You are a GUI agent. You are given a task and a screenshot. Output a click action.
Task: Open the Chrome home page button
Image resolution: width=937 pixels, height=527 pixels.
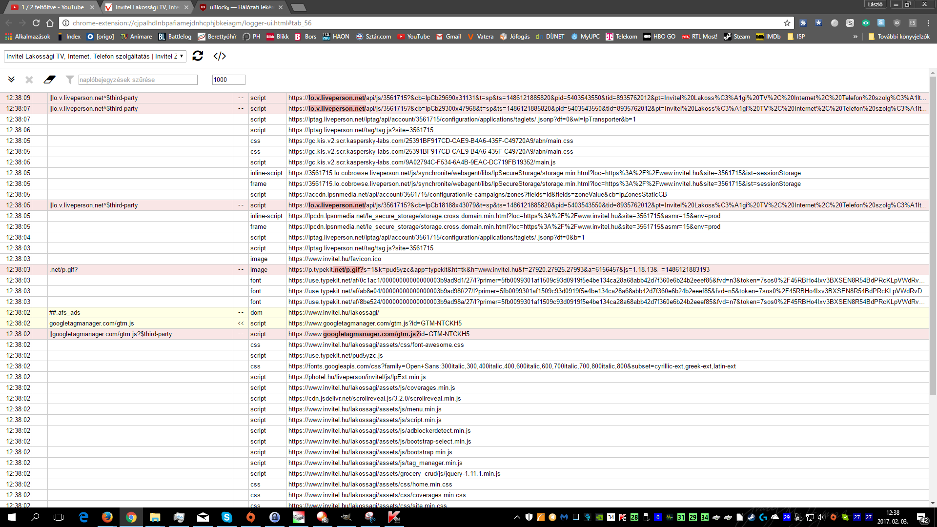pos(50,23)
